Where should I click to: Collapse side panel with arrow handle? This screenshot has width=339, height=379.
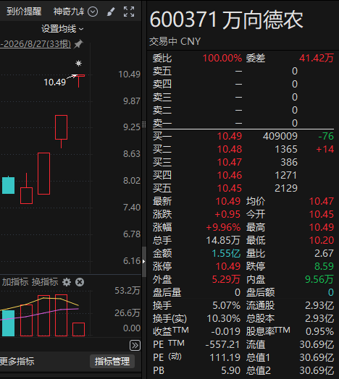[144, 261]
